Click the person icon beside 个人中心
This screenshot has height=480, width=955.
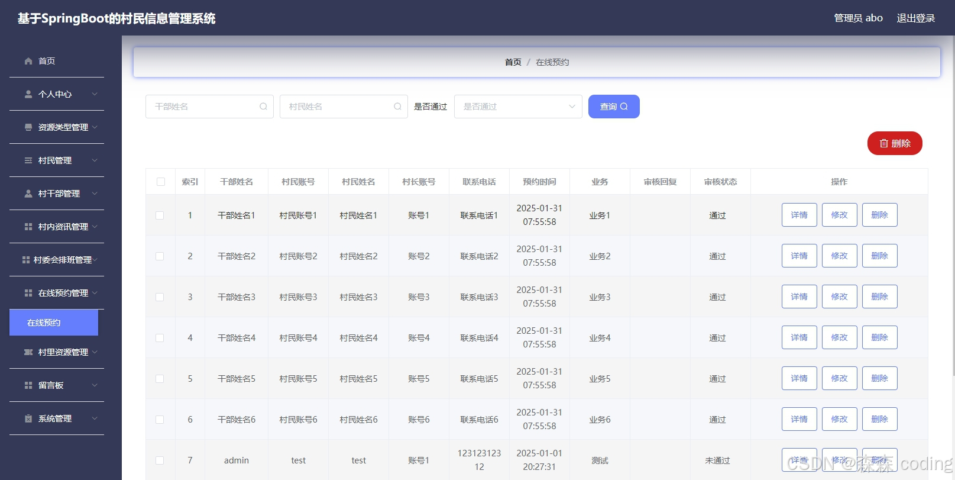pos(28,94)
